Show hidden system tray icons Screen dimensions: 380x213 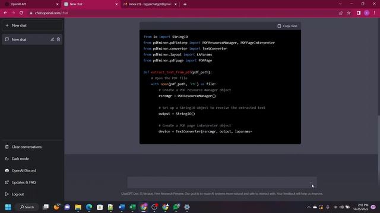309,207
